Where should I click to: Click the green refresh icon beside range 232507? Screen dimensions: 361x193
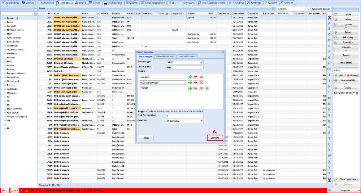coord(207,88)
